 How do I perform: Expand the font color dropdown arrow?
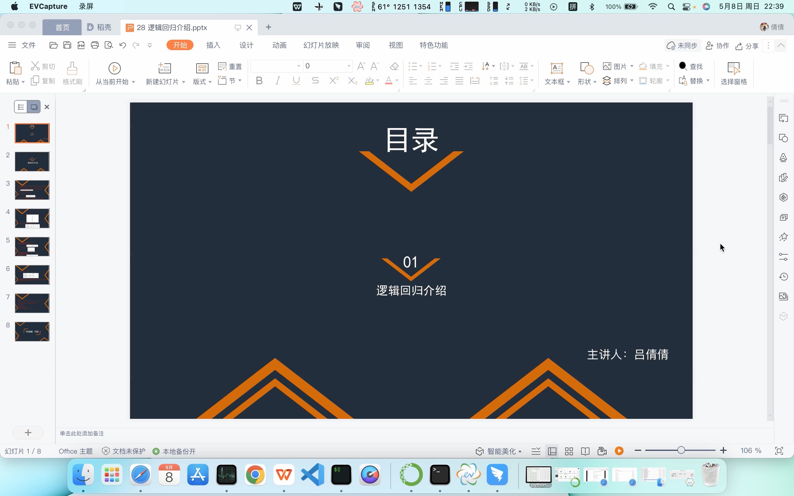[397, 81]
